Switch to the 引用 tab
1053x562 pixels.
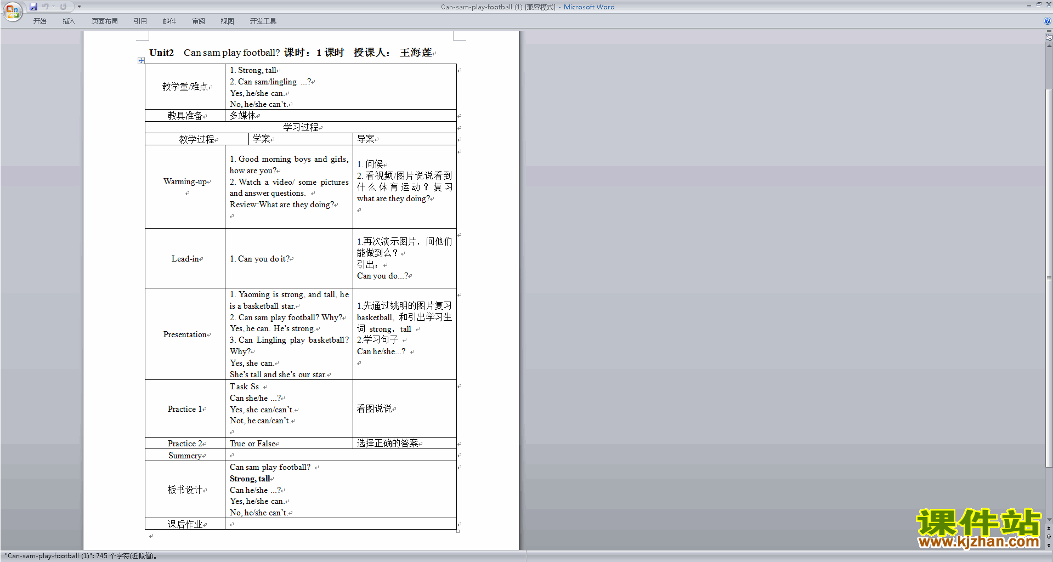point(140,21)
